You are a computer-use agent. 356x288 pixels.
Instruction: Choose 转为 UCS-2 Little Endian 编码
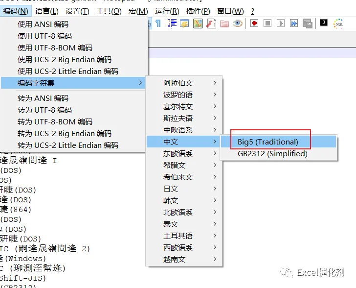click(x=73, y=145)
